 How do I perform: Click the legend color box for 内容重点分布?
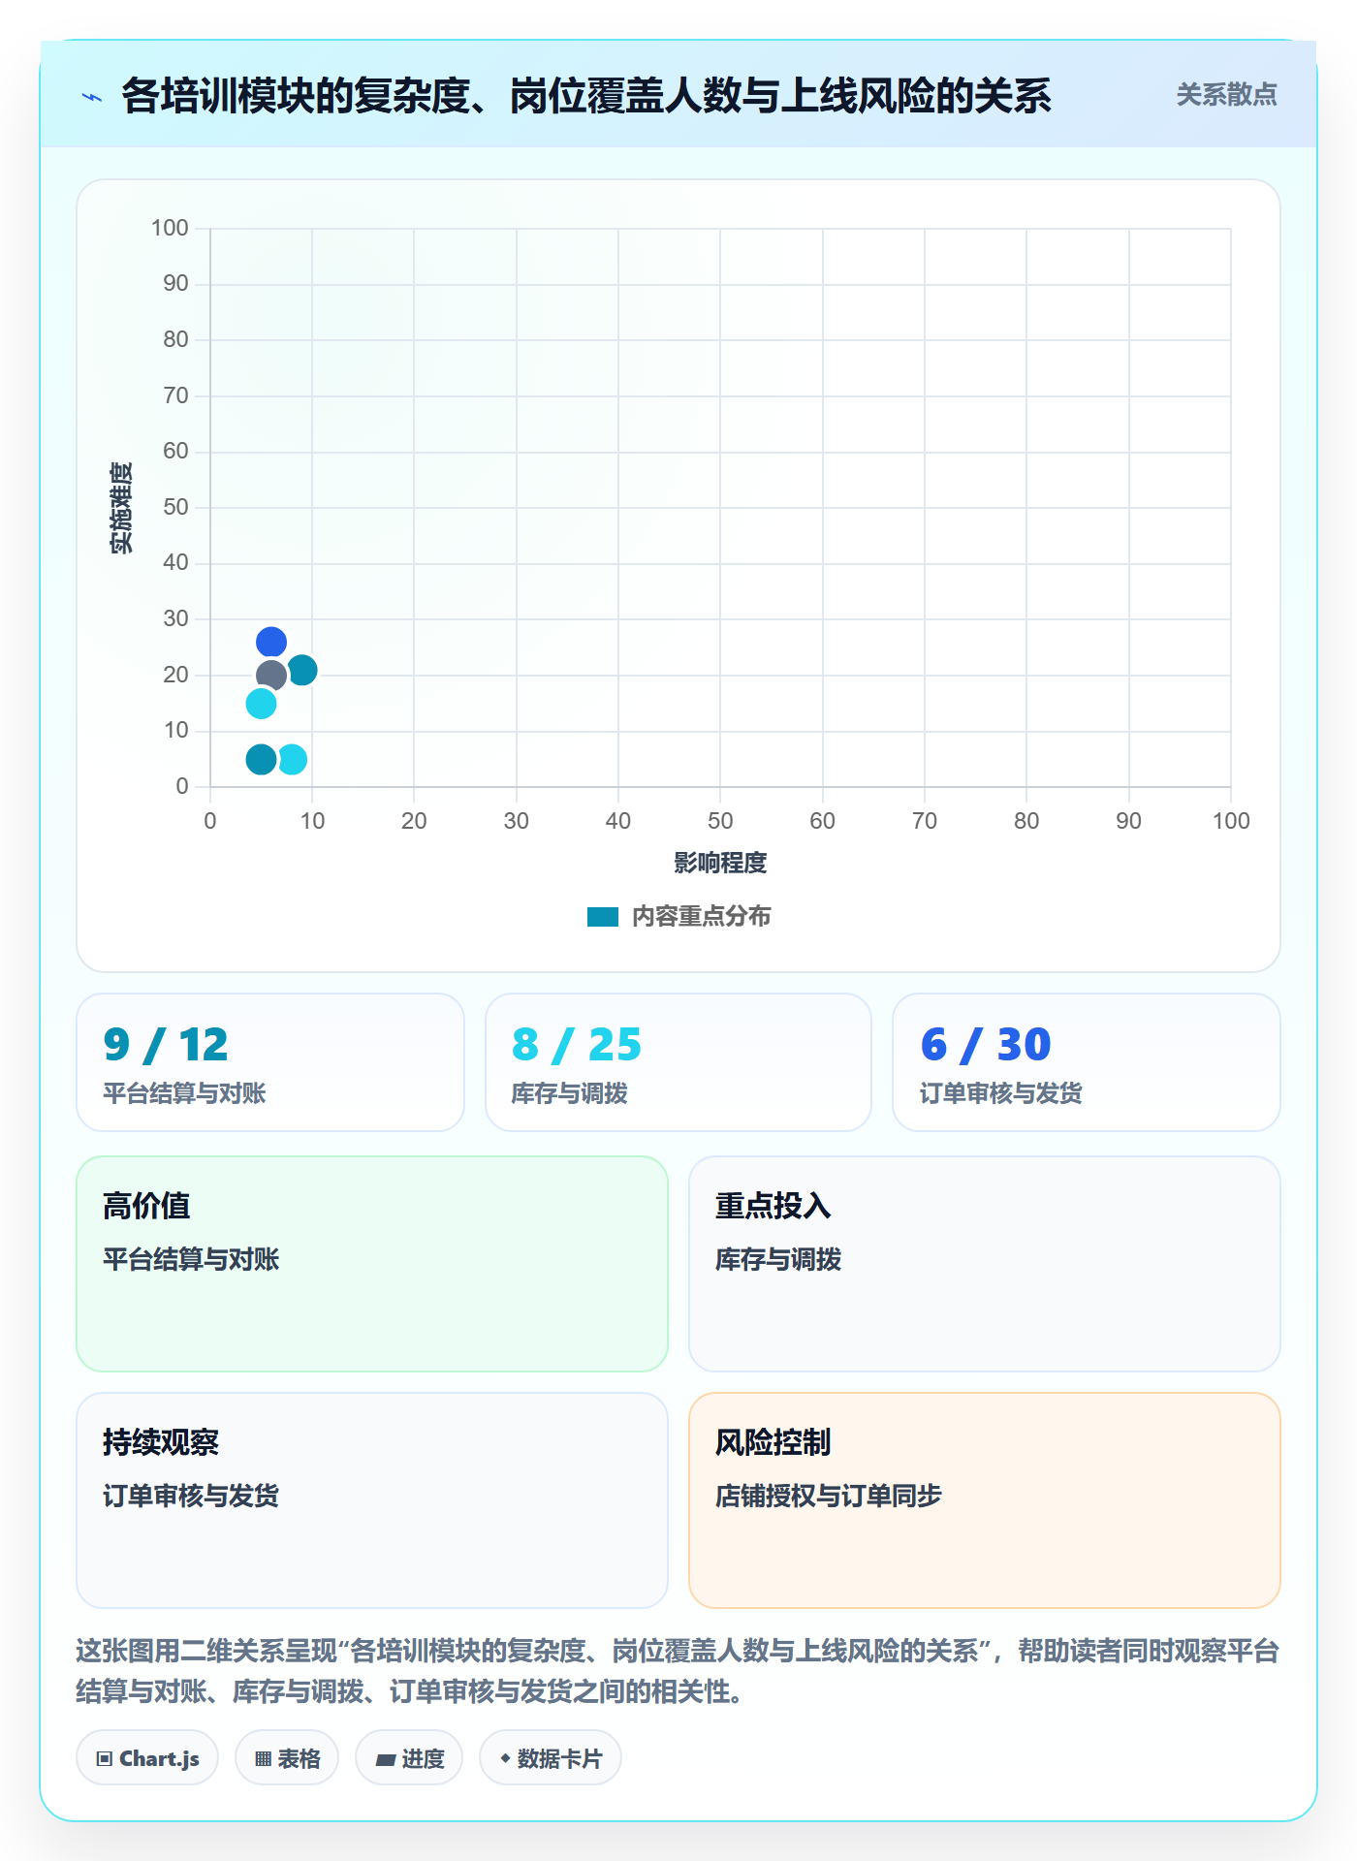tap(603, 917)
